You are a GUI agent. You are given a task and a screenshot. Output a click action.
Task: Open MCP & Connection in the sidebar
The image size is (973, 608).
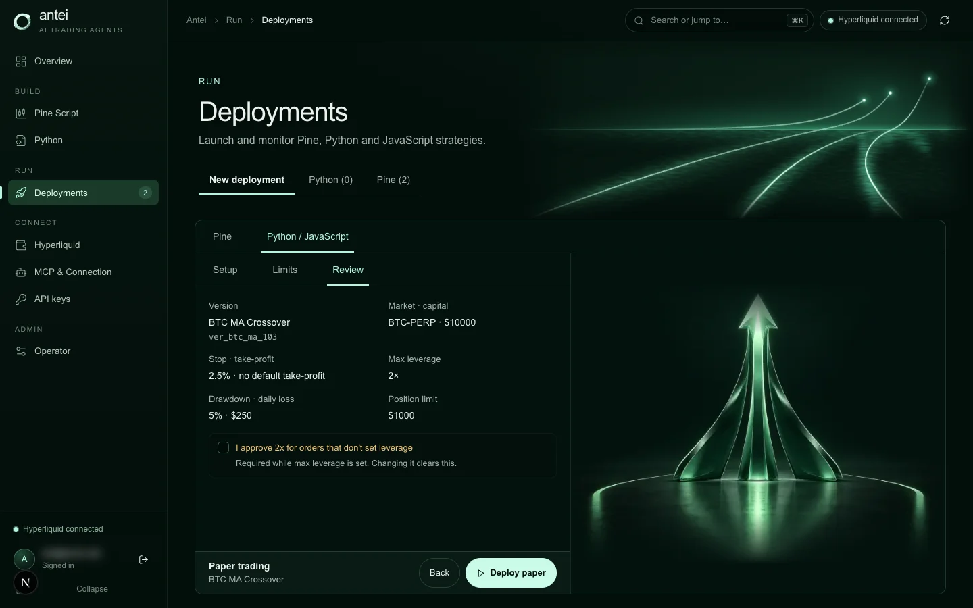[x=83, y=272]
